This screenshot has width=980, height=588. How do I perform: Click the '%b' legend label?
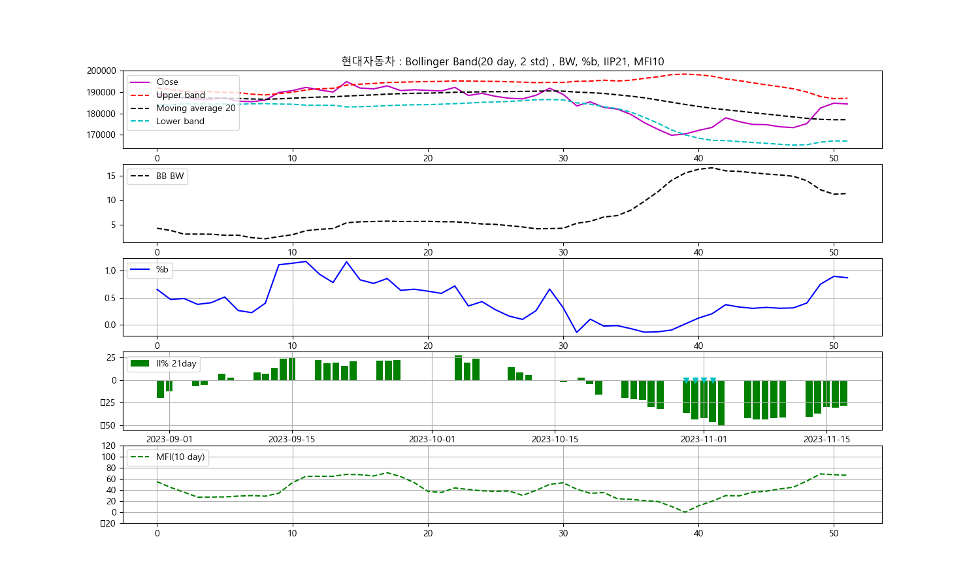(162, 270)
